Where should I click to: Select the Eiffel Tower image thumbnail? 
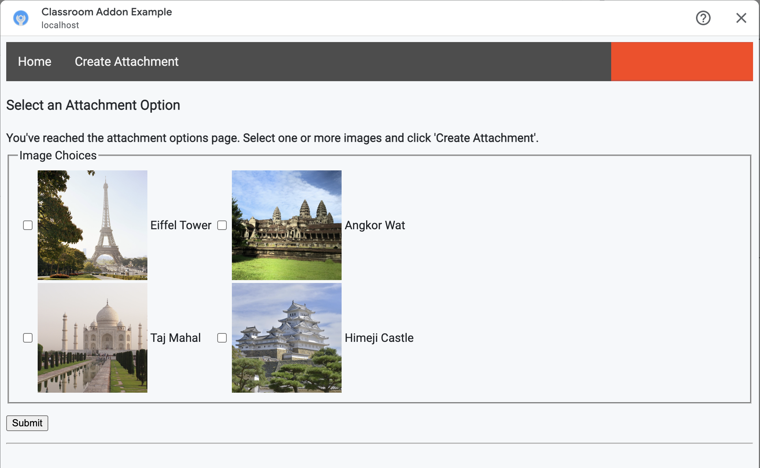(x=92, y=225)
